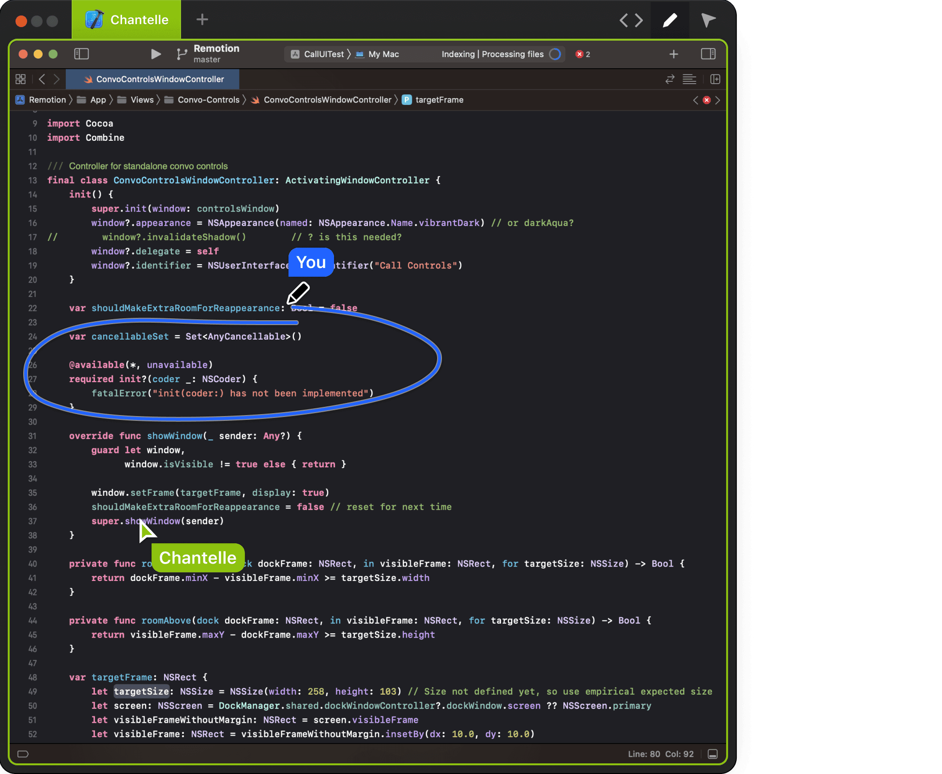
Task: Open the library plus button
Action: tap(673, 54)
